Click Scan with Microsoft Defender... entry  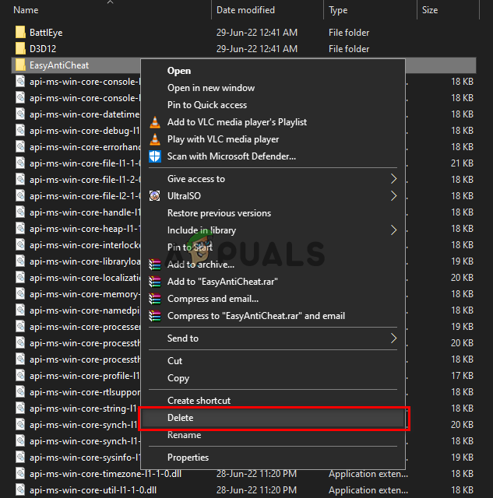coord(231,156)
